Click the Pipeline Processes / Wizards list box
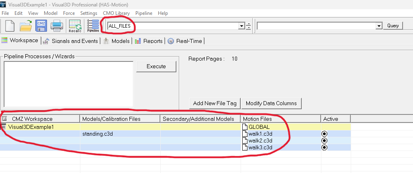The width and height of the screenshot is (413, 173). 68,84
